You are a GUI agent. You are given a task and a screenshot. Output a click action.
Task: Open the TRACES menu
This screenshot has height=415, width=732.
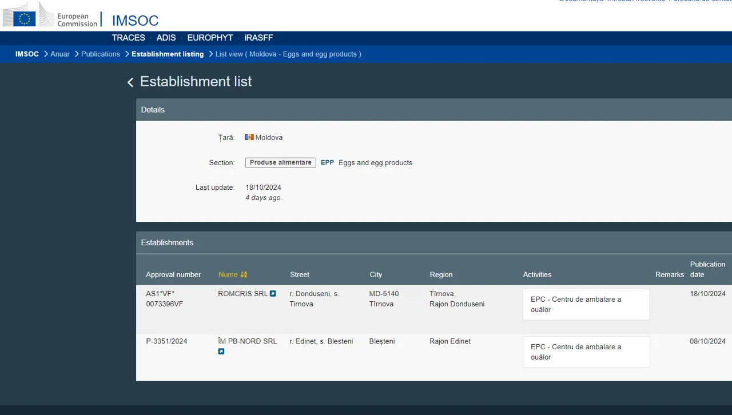(128, 38)
